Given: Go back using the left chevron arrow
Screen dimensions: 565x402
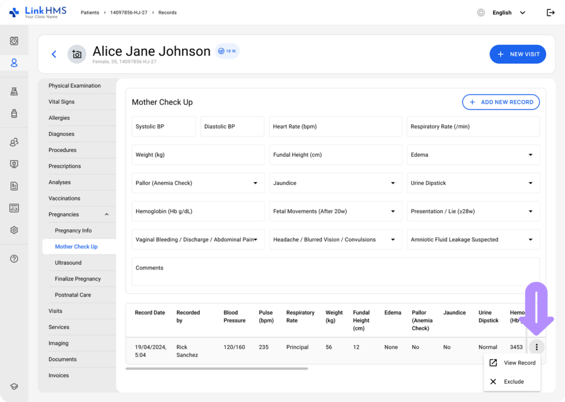Looking at the screenshot, I should (54, 54).
